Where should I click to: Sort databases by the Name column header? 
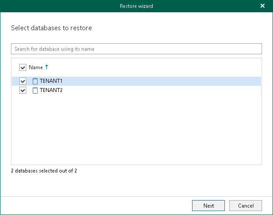click(x=36, y=67)
